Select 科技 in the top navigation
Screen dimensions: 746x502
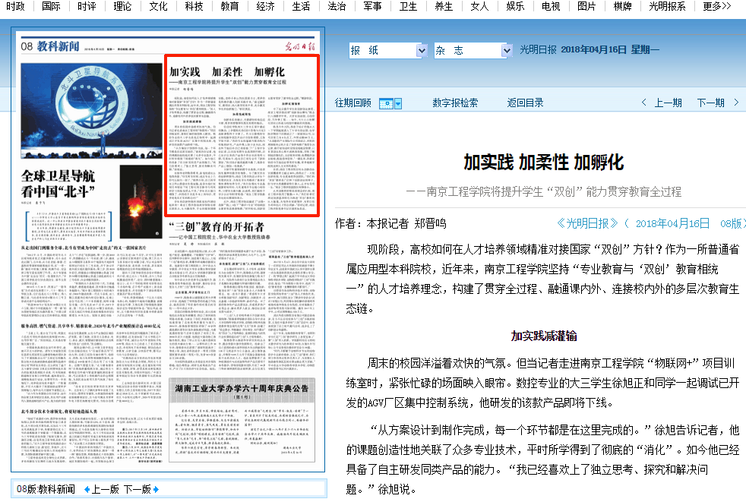(x=194, y=7)
